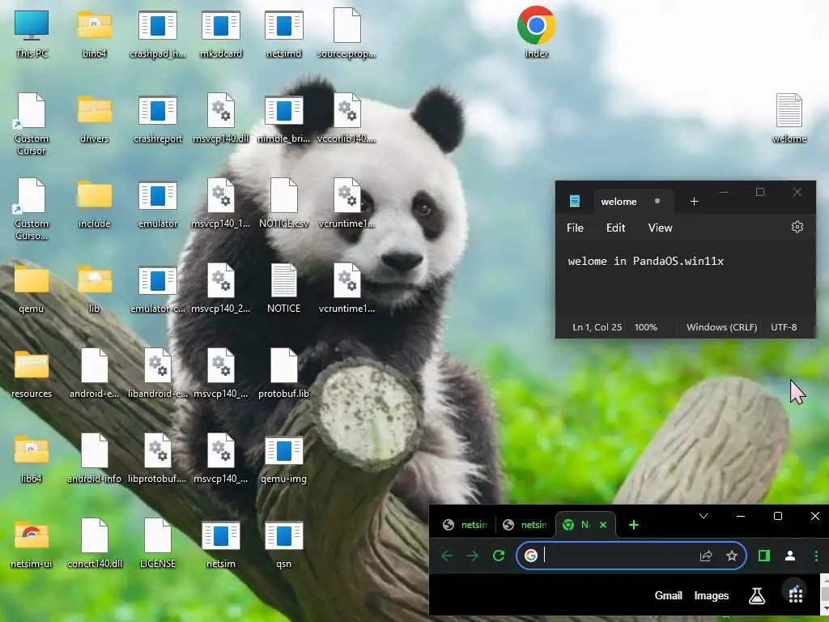Click the 100% zoom level in Notepad status bar

click(645, 327)
